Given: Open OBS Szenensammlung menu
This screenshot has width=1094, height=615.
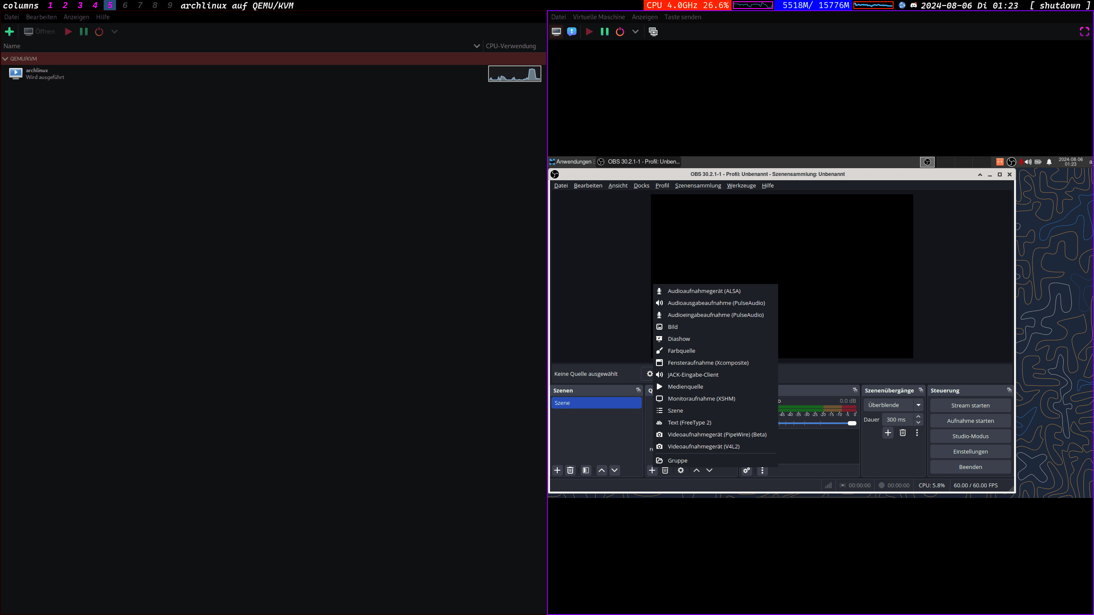Looking at the screenshot, I should pos(698,185).
